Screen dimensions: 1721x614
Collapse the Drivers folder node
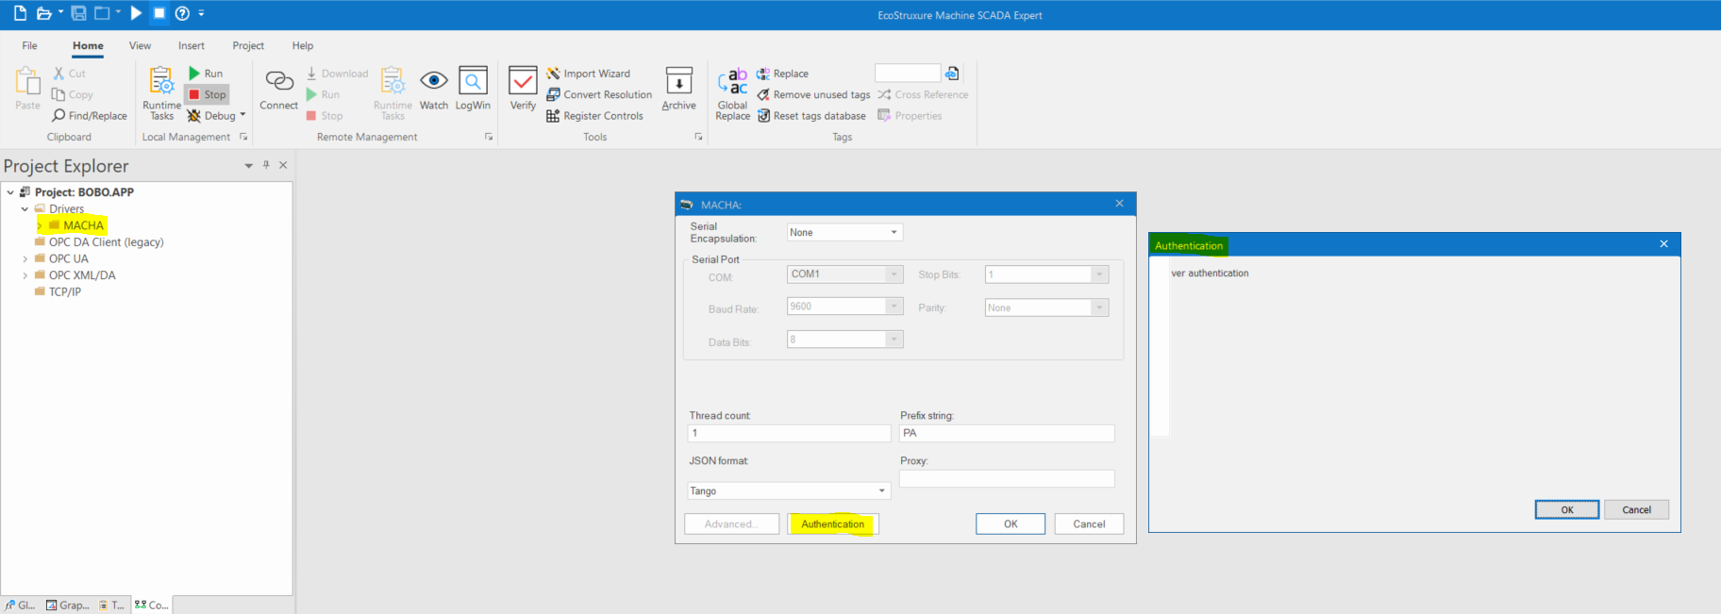tap(25, 209)
